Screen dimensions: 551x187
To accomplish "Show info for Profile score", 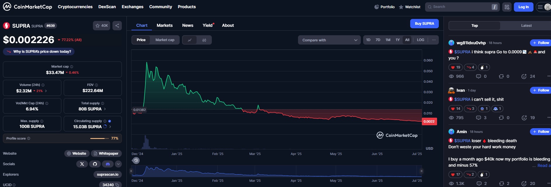I will click(29, 138).
